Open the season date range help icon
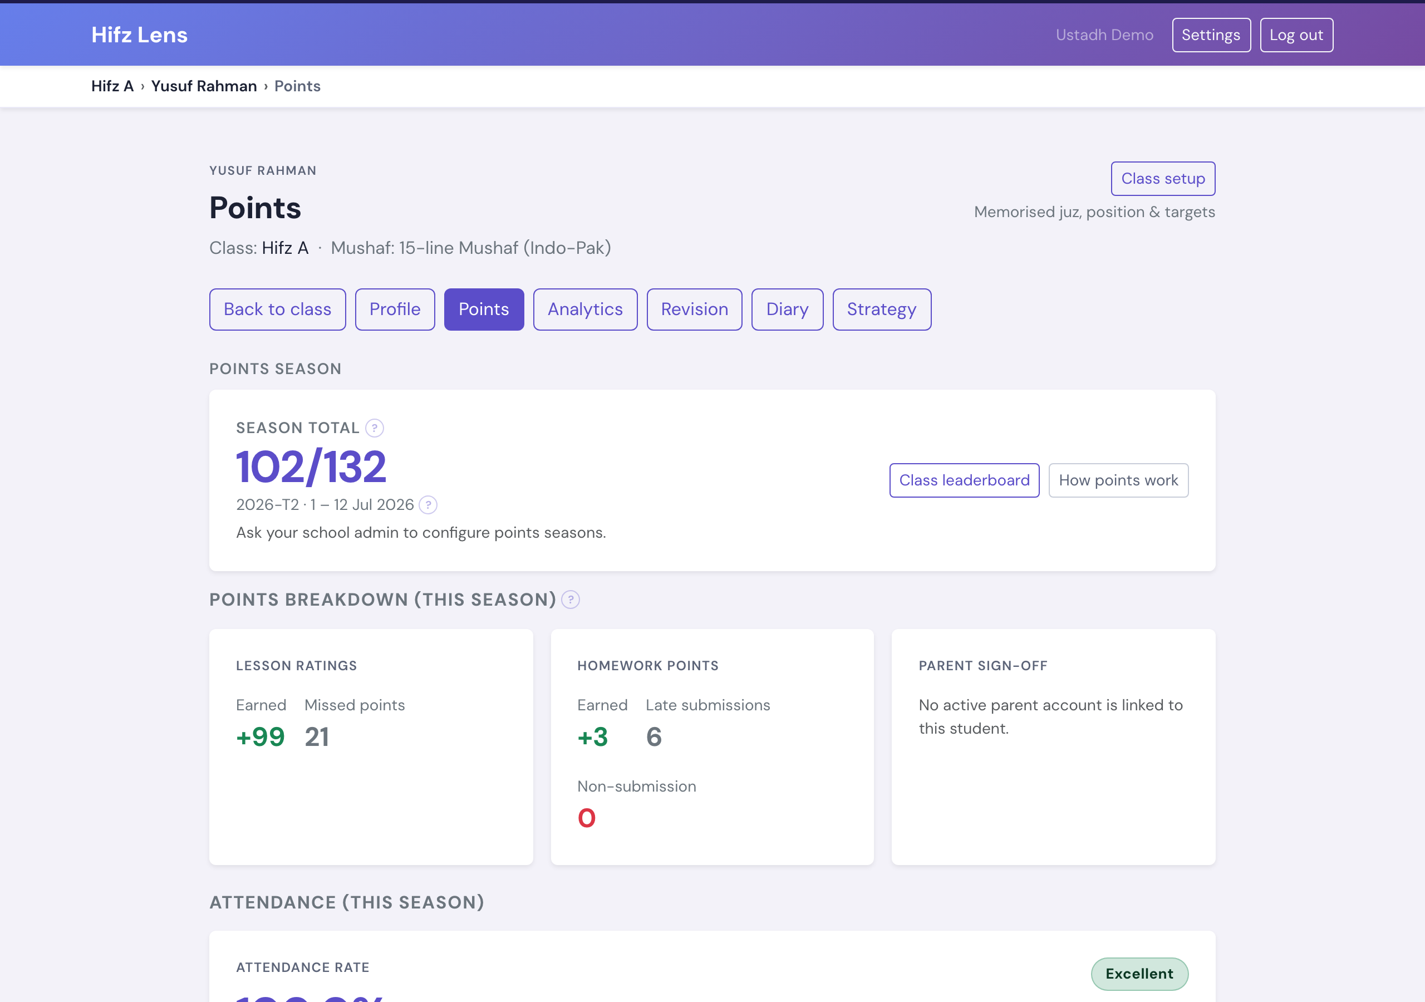This screenshot has width=1425, height=1002. coord(427,505)
